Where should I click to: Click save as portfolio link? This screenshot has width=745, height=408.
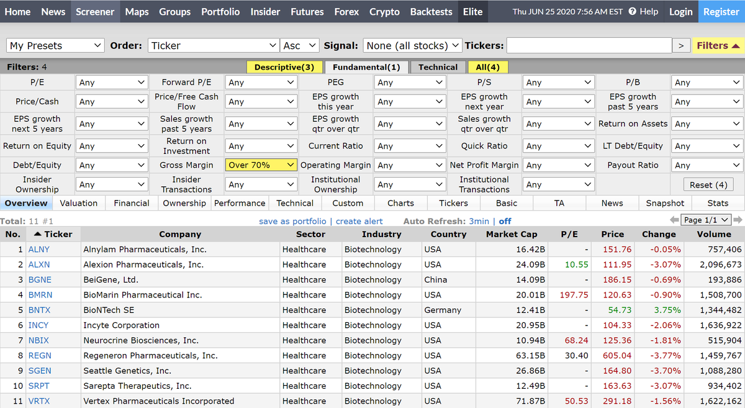[x=292, y=221]
